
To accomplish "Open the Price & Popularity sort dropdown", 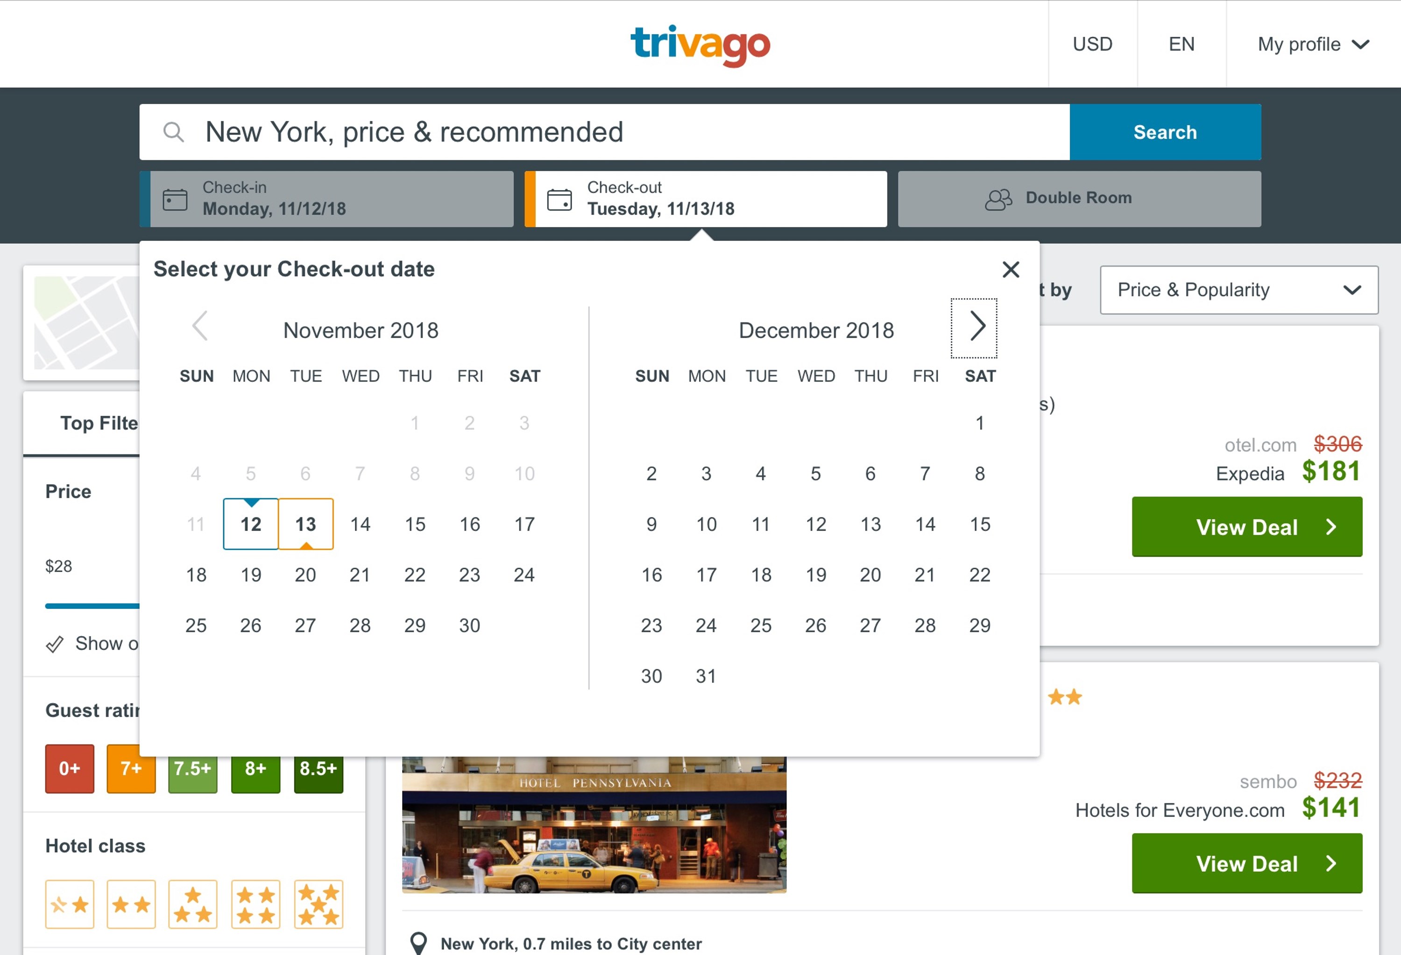I will coord(1238,290).
